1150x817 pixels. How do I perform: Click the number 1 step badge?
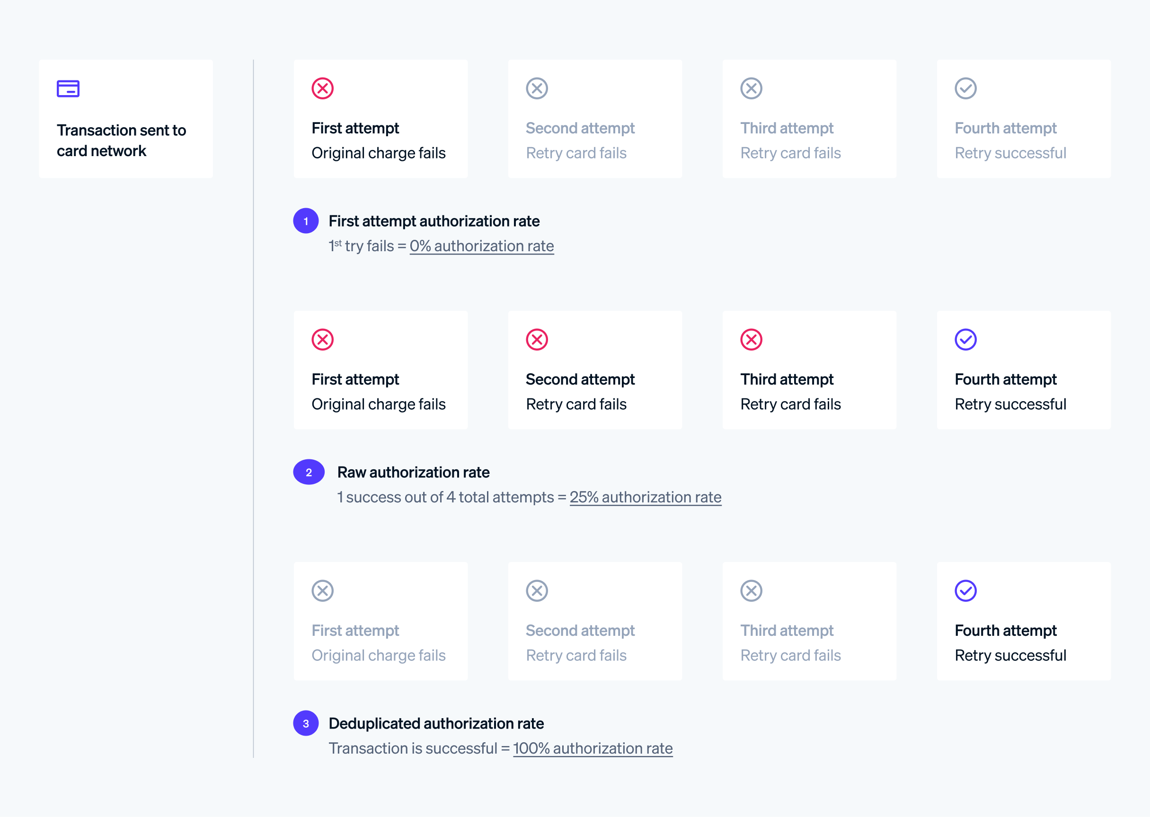click(x=306, y=221)
